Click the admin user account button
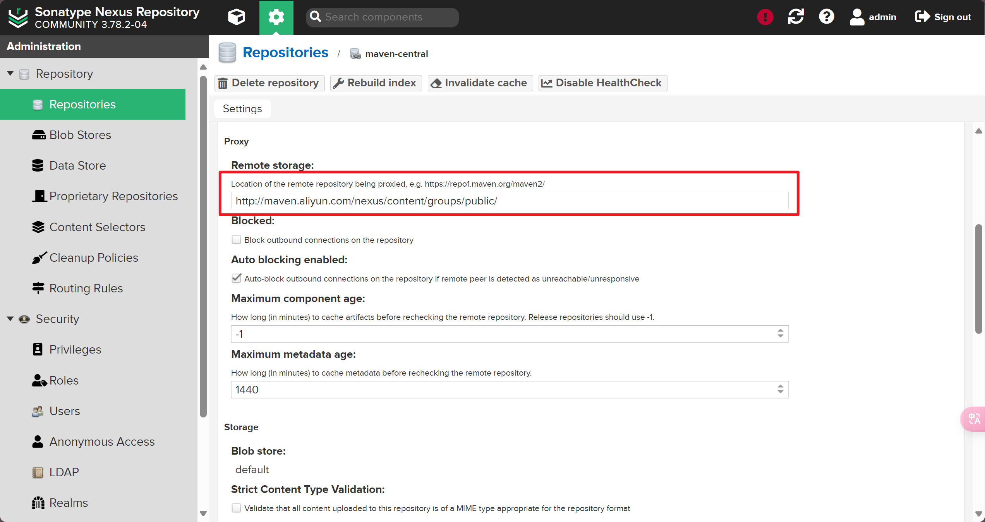Viewport: 985px width, 522px height. pyautogui.click(x=873, y=17)
